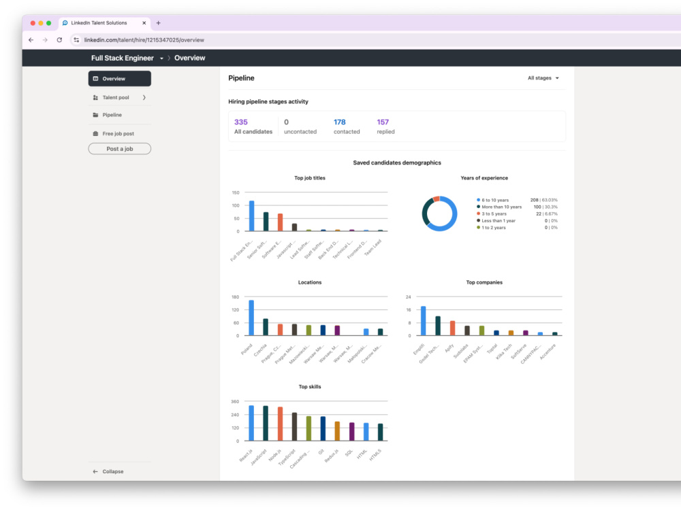Viewport: 681px width, 510px height.
Task: Click the Overview grid icon in sidebar
Action: [x=95, y=79]
